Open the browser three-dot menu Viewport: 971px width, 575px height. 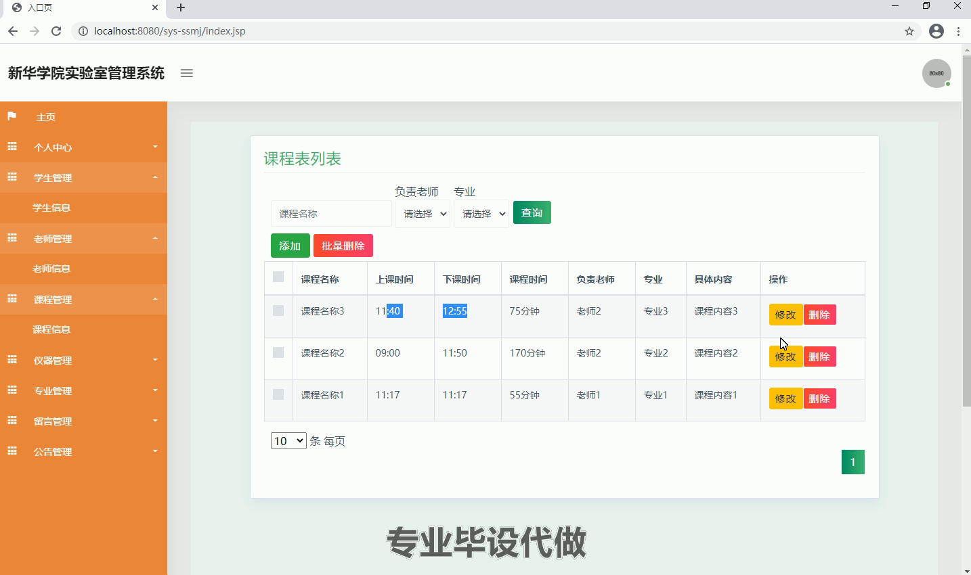click(x=958, y=31)
